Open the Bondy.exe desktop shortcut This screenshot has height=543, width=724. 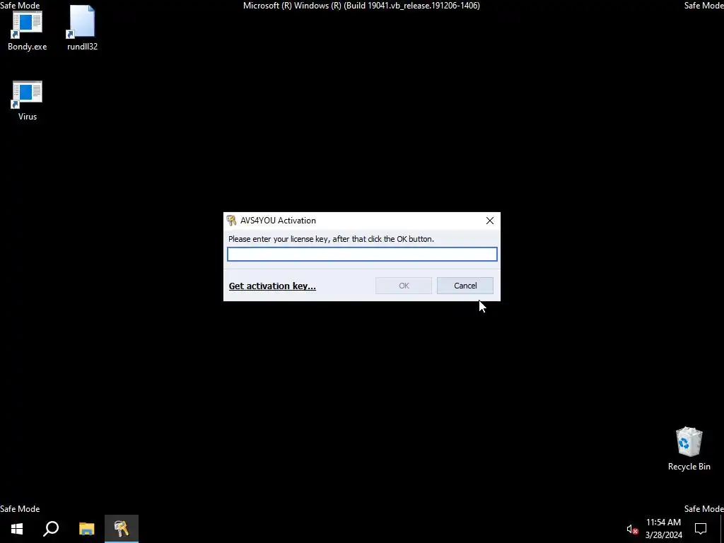(x=28, y=30)
